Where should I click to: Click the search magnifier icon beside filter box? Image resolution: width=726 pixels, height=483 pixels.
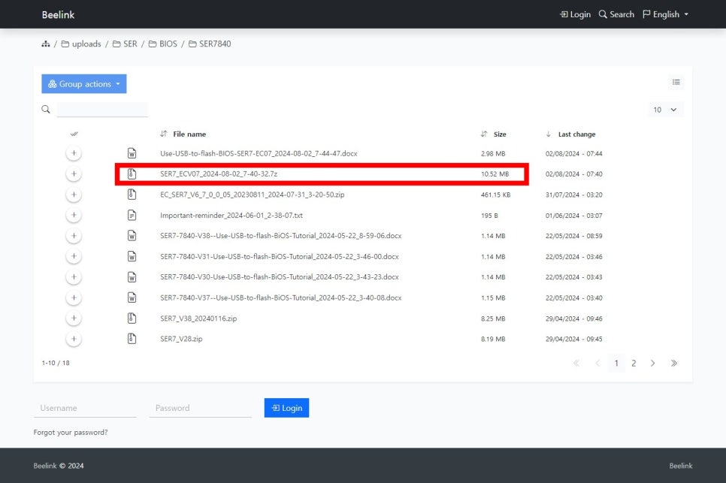pos(46,110)
